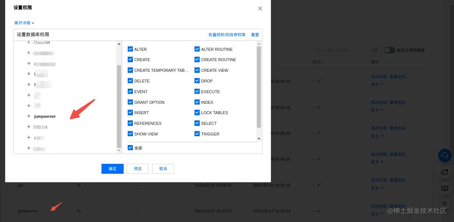Click the database tree vertical scrollbar
454x222 pixels.
(x=119, y=106)
